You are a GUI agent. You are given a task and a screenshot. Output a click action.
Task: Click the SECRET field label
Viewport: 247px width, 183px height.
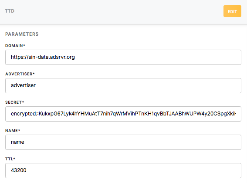[x=14, y=102]
